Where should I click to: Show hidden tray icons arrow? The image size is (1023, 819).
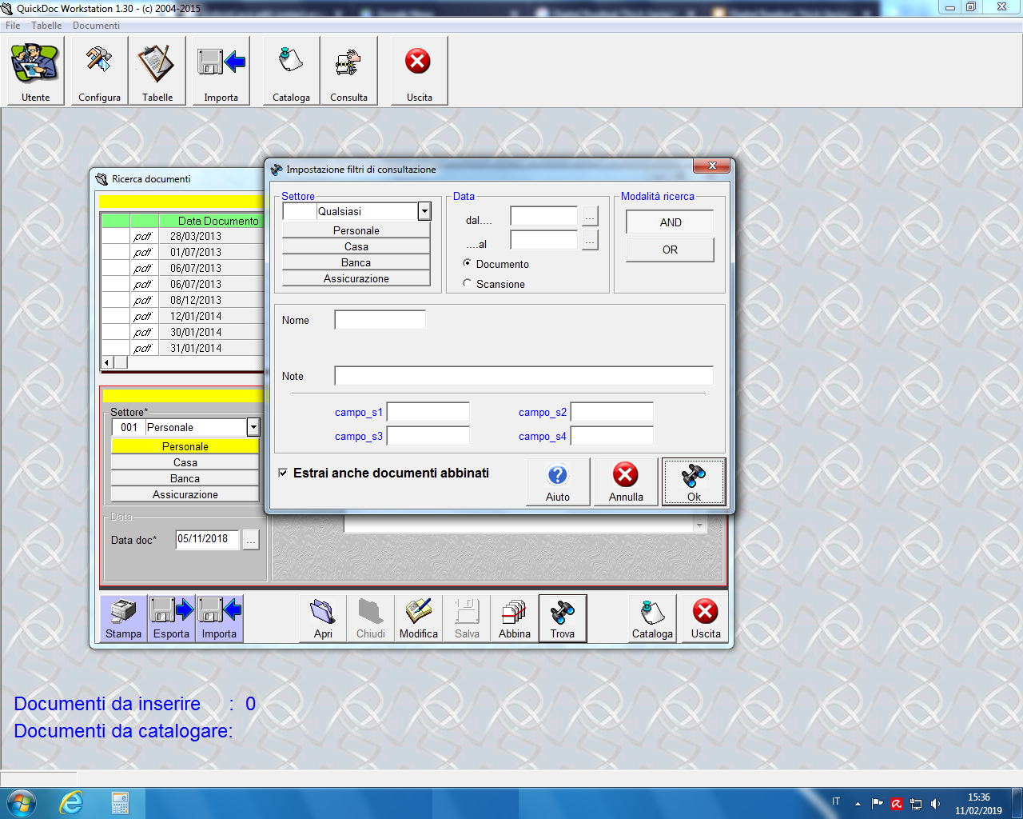(858, 804)
